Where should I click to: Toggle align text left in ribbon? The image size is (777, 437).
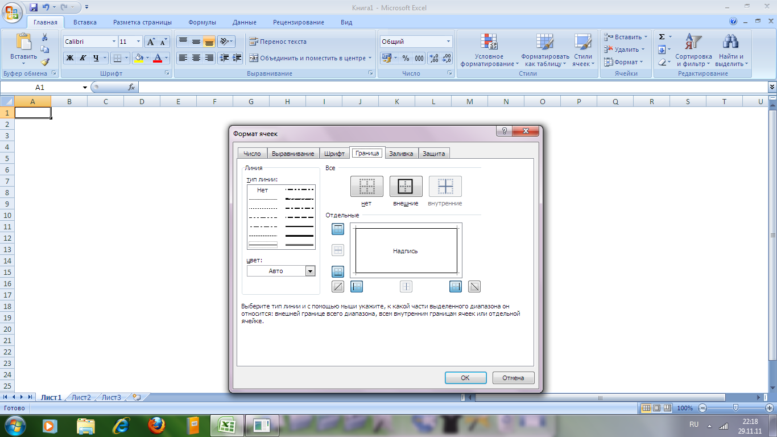(x=183, y=58)
